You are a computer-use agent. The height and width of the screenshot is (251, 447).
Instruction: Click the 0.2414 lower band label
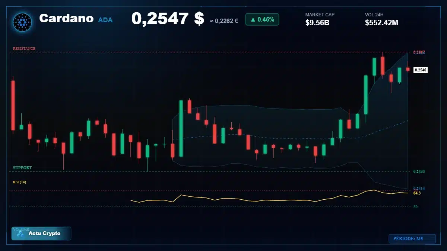click(x=419, y=189)
